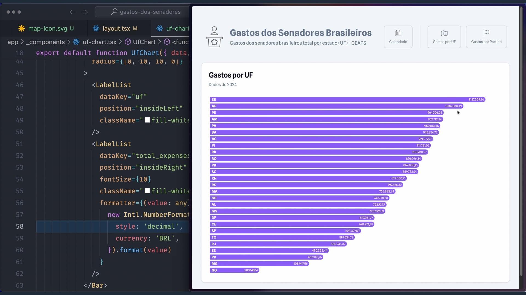Screen dimensions: 526x295
Task: Click the map-icon.svg file type icon
Action: 22,28
